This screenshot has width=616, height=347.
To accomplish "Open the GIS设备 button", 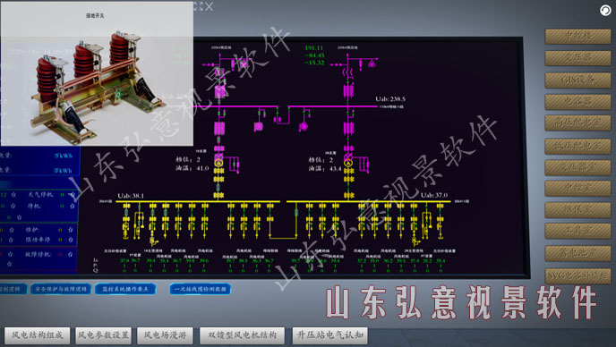I will click(x=577, y=80).
